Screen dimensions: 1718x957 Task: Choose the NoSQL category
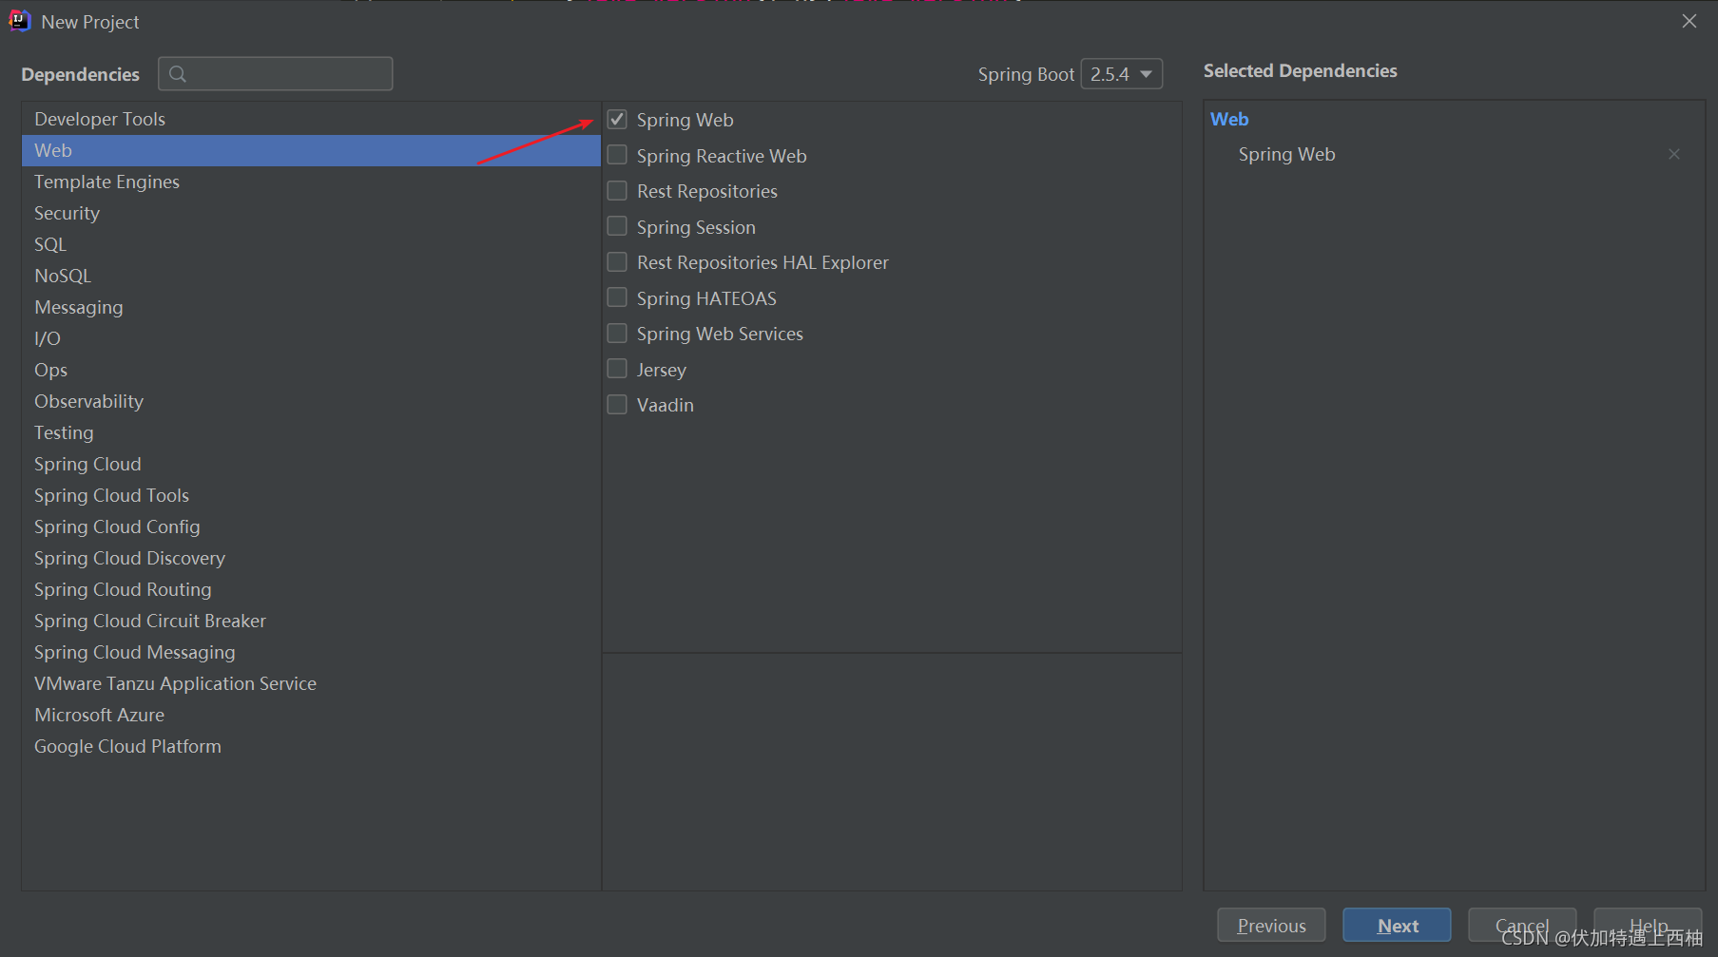click(x=311, y=276)
